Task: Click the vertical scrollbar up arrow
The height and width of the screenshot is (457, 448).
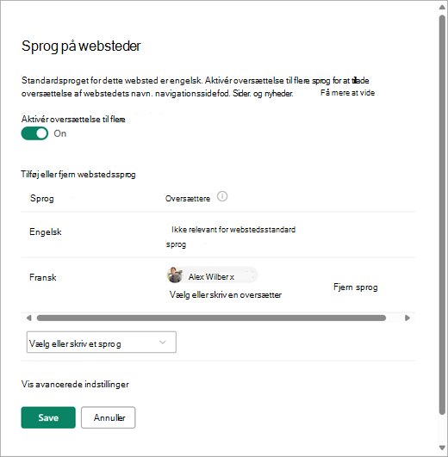Action: click(x=442, y=7)
